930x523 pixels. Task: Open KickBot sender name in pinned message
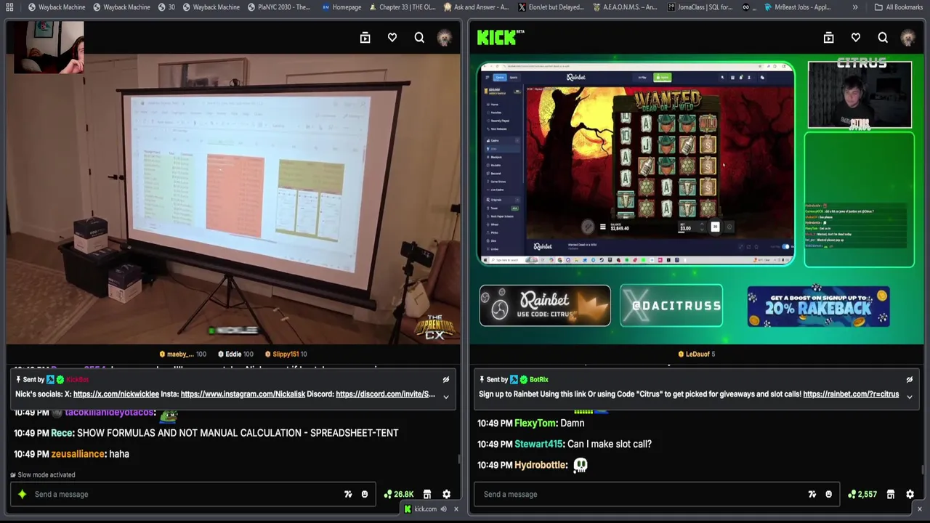[x=77, y=379]
